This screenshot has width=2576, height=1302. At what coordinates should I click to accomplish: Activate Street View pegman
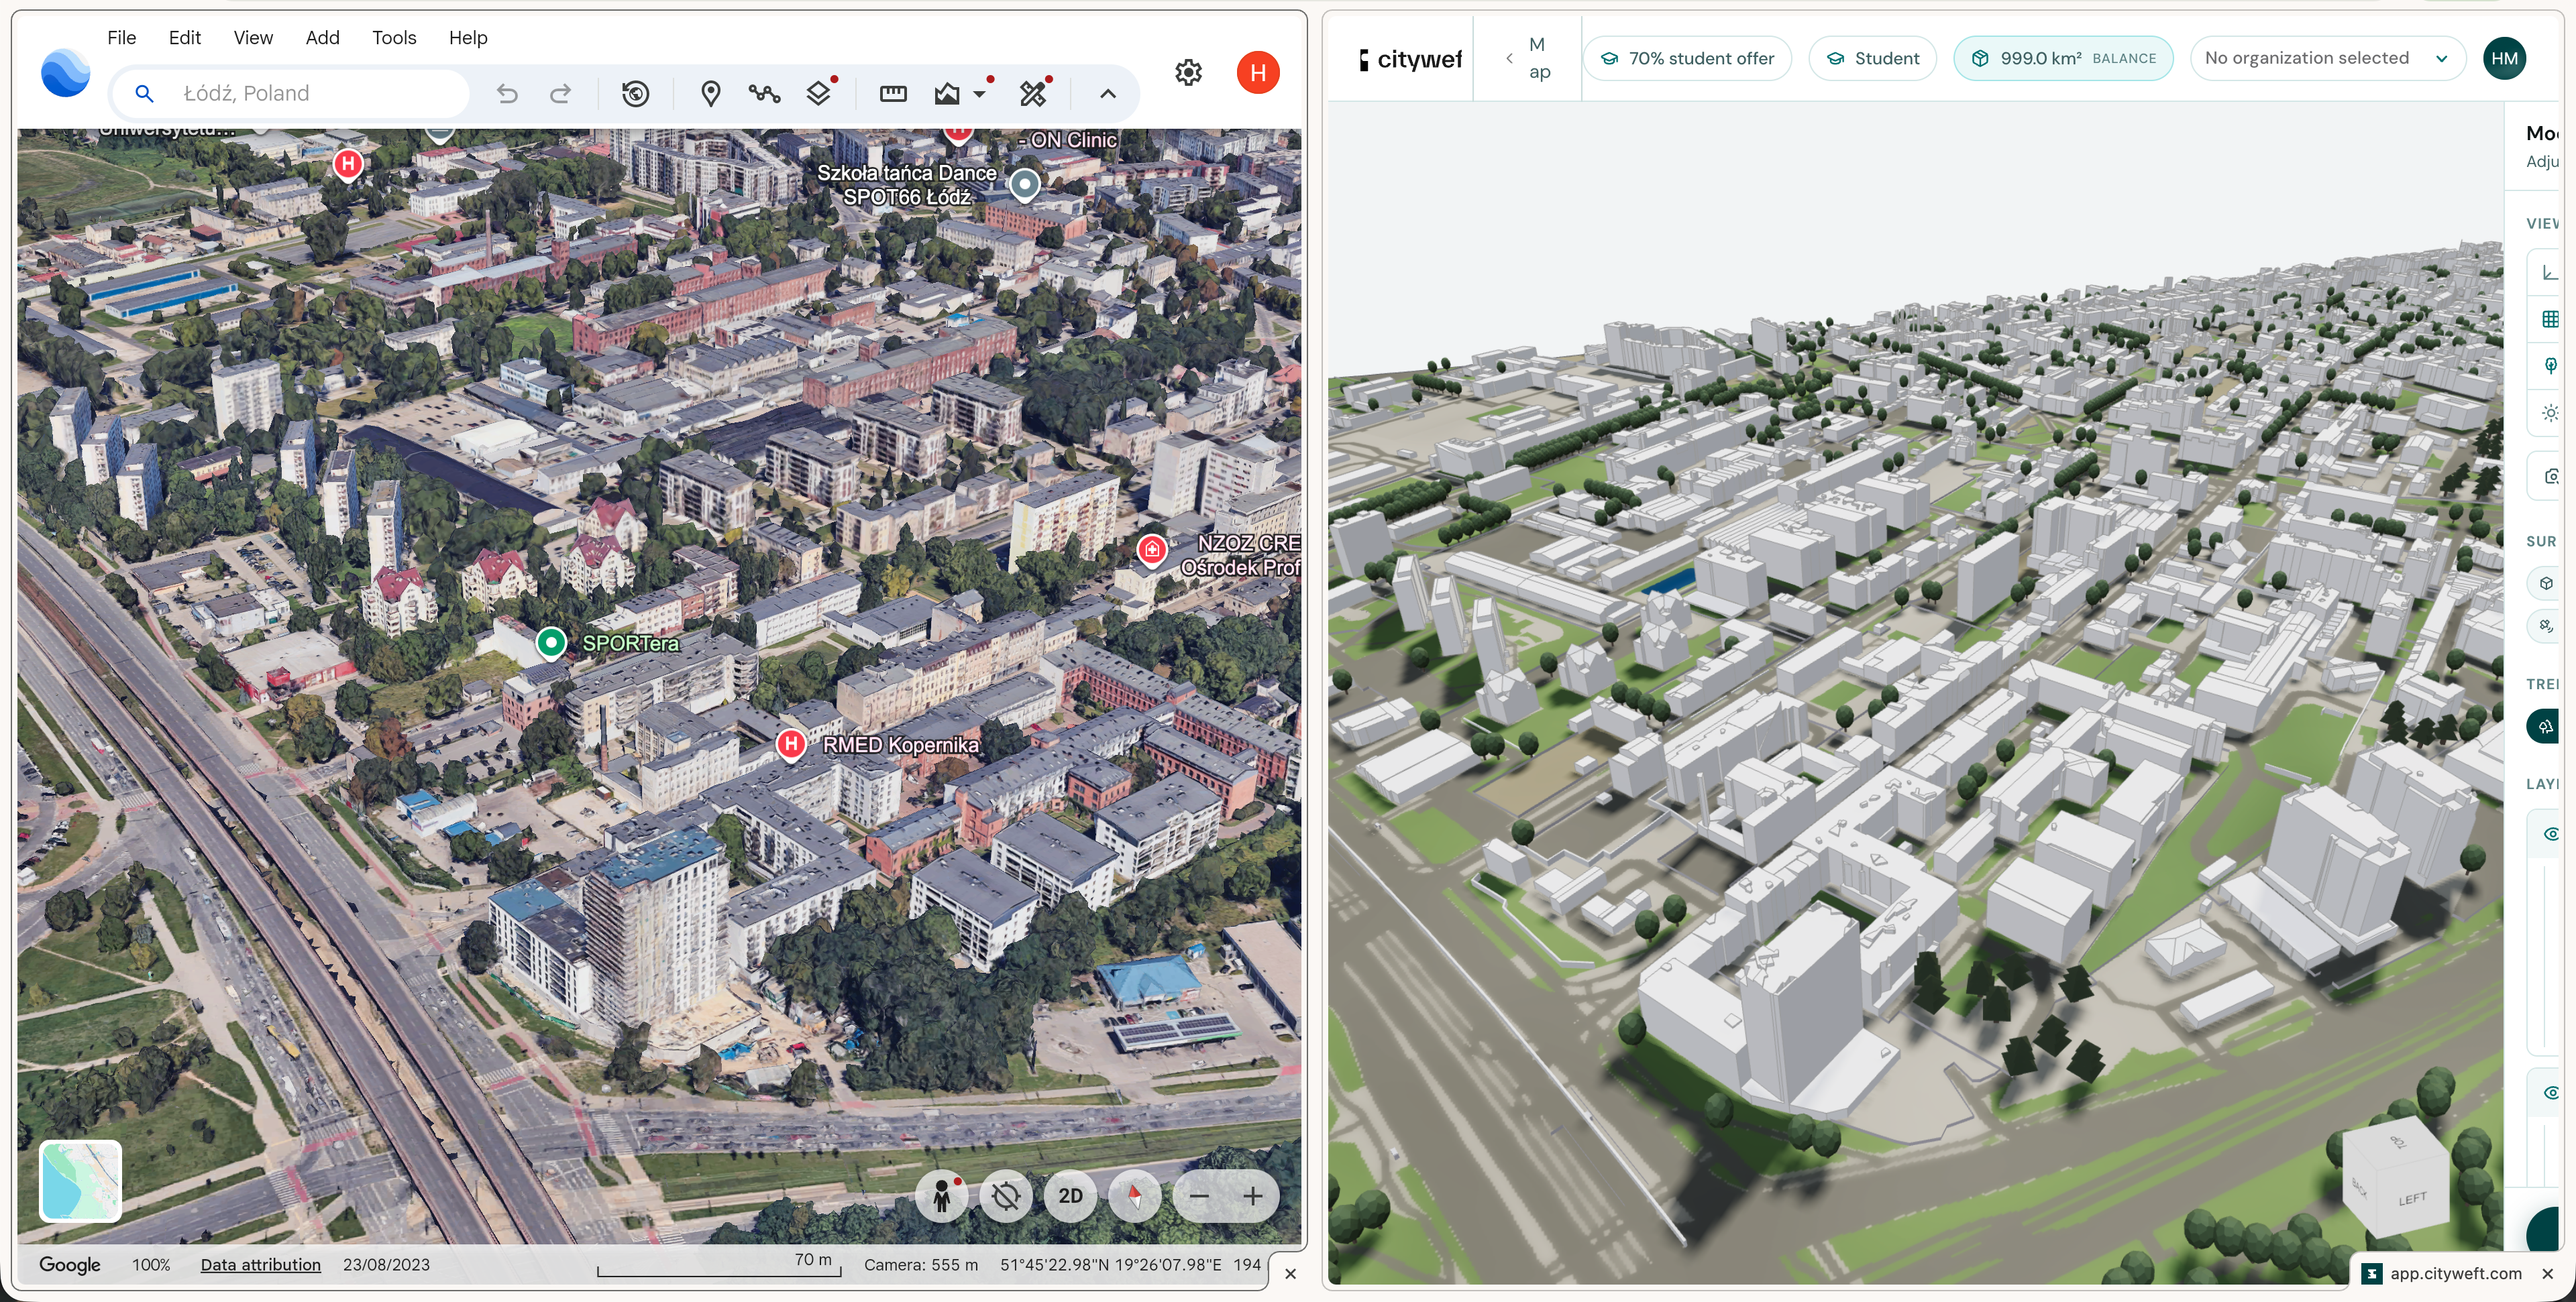(x=941, y=1196)
